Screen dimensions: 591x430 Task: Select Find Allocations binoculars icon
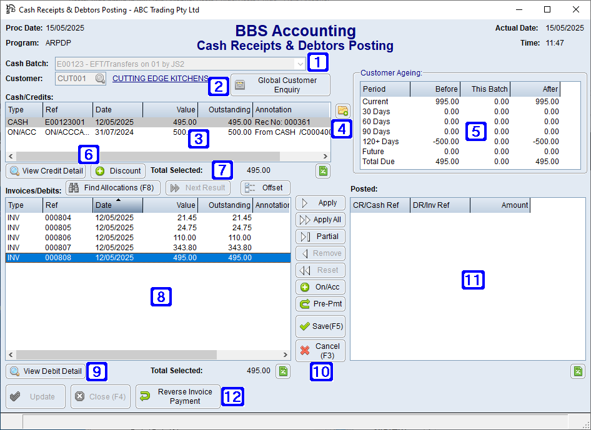[x=74, y=187]
